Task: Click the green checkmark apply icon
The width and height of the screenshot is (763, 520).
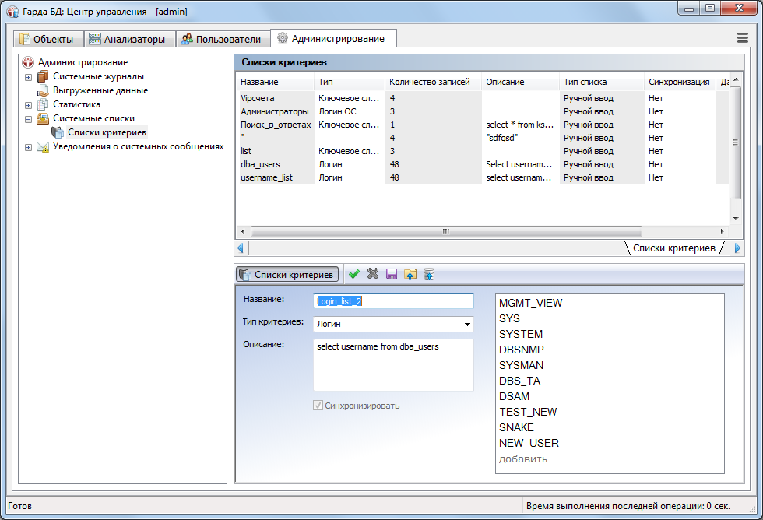Action: (354, 274)
